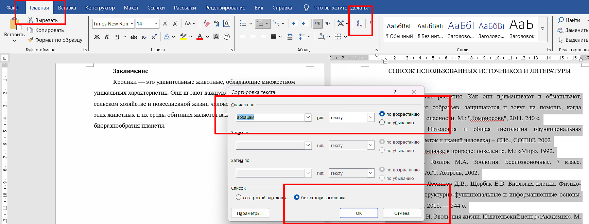
Task: Click the character shading icon
Action: click(x=216, y=37)
